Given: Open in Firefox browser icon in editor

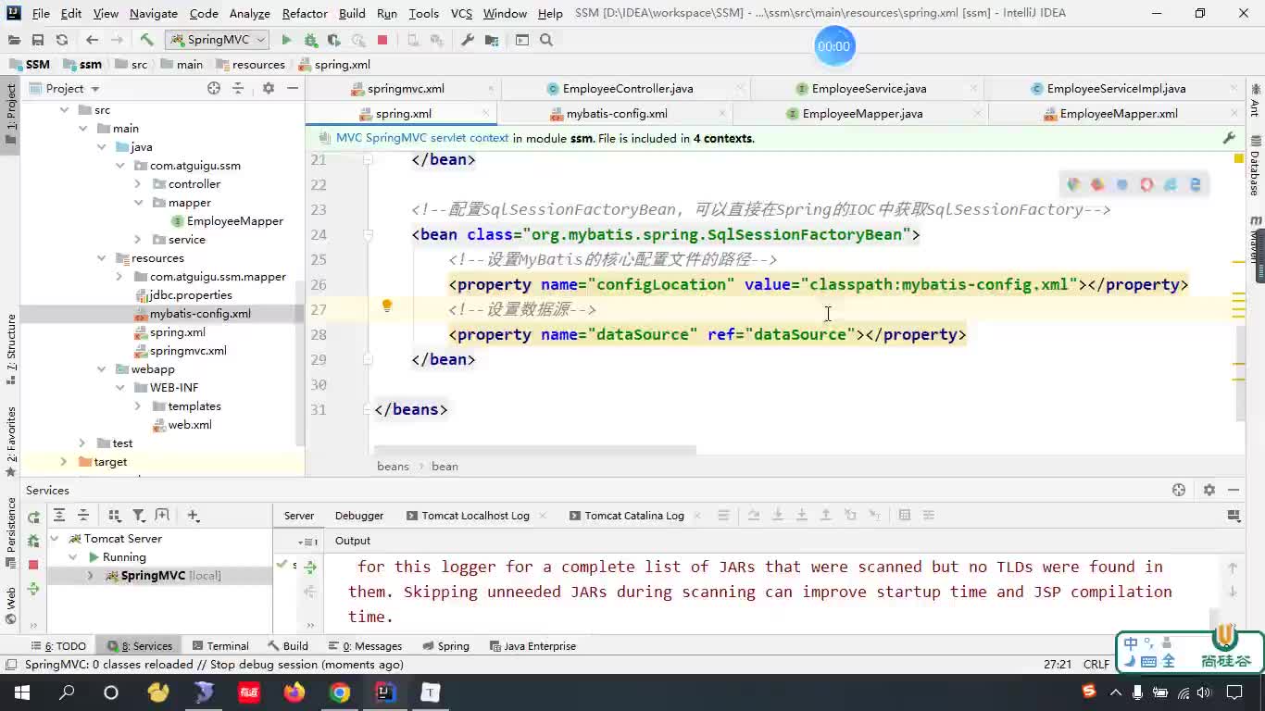Looking at the screenshot, I should [x=1097, y=184].
